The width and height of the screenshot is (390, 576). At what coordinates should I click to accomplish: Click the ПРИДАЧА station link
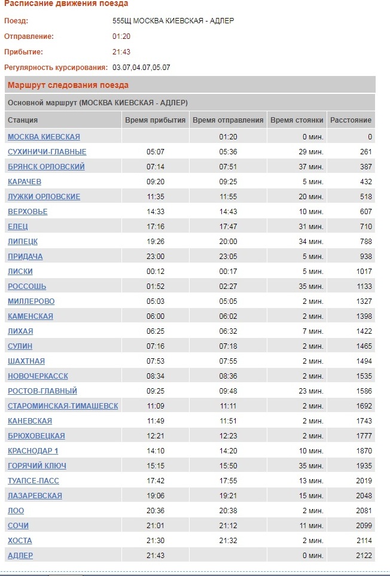[x=25, y=257]
